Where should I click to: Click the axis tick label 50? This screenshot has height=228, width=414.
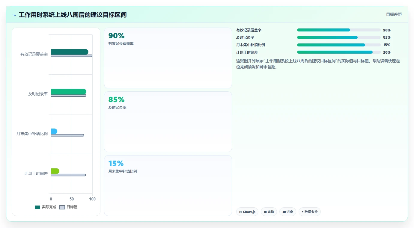pyautogui.click(x=72, y=199)
